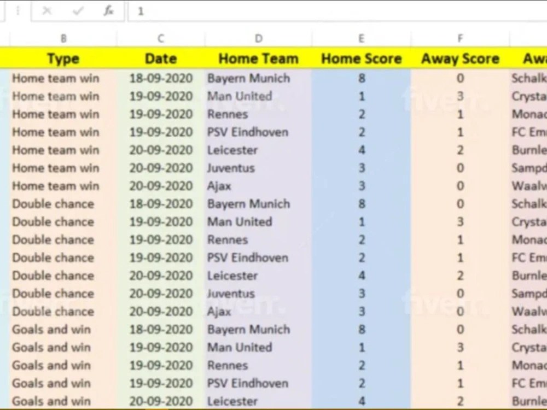Select the first 18-09-2020 date cell
547x410 pixels.
tap(161, 78)
